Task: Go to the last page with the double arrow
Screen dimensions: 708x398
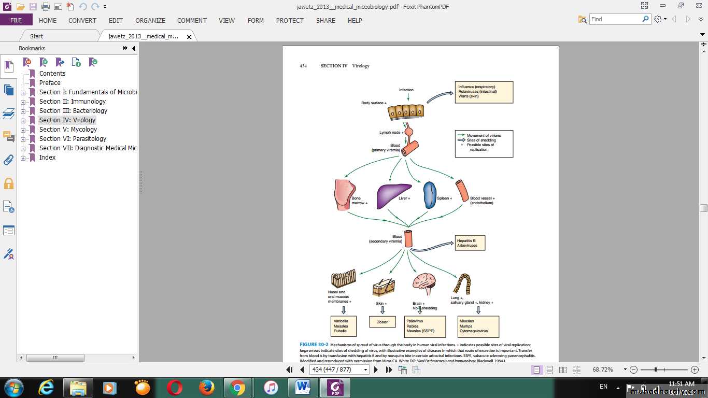Action: pos(389,369)
